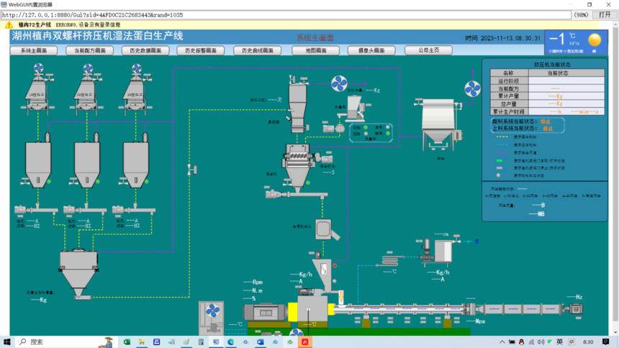This screenshot has height=348, width=619.
Task: Open the 摄像头画面 camera page
Action: [371, 50]
